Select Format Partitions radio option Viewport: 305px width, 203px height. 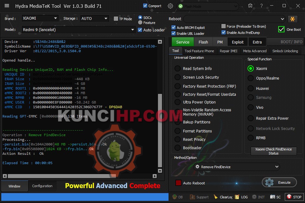tap(178, 131)
